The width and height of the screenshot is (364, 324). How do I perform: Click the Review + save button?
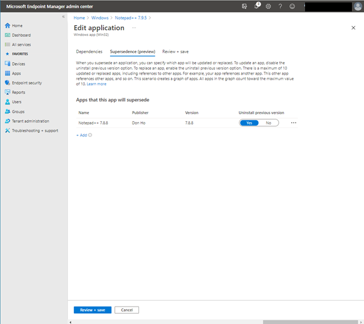[93, 310]
